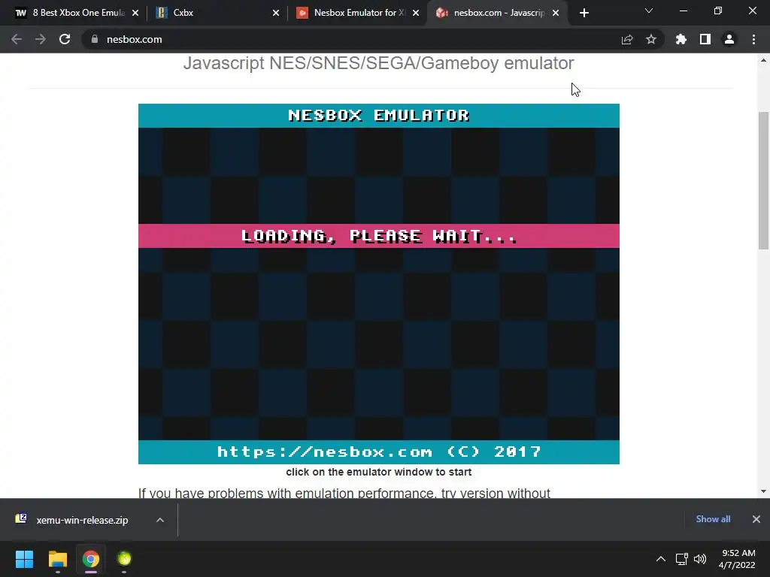Click the Chrome taskbar icon
Screen dimensions: 770x577
(x=91, y=559)
